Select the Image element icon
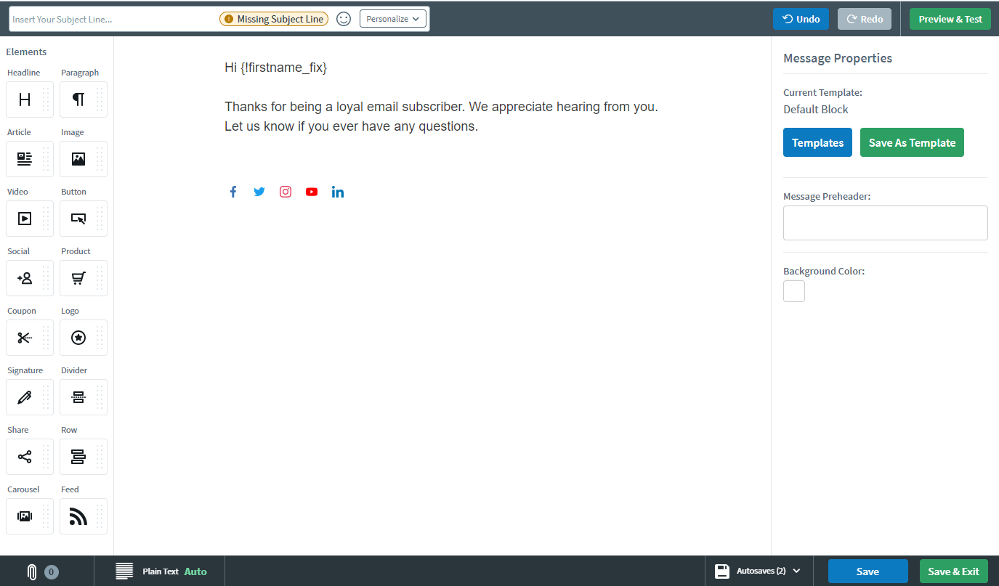The height and width of the screenshot is (586, 999). [78, 159]
